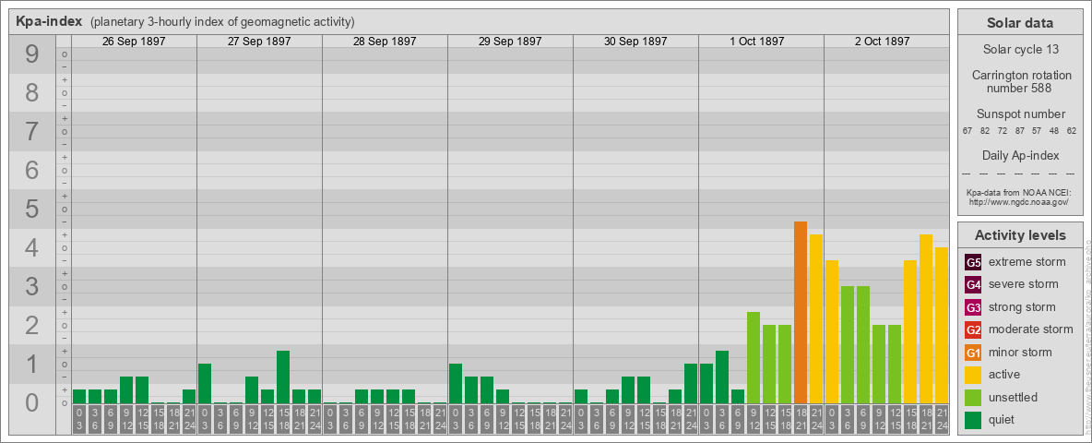Click the 21-24 green bar on 30 Sep
The height and width of the screenshot is (443, 1092).
(x=691, y=384)
